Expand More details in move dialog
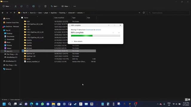The height and width of the screenshot is (107, 191). click(x=77, y=41)
